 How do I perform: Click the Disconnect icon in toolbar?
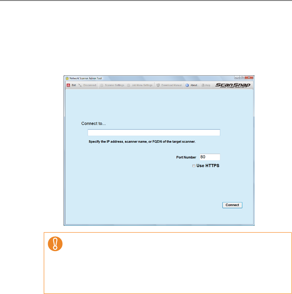pos(80,85)
